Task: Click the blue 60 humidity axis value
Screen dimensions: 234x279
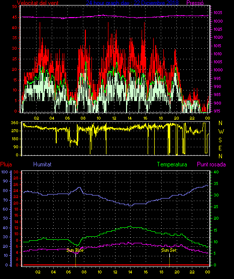Action: coord(6,209)
